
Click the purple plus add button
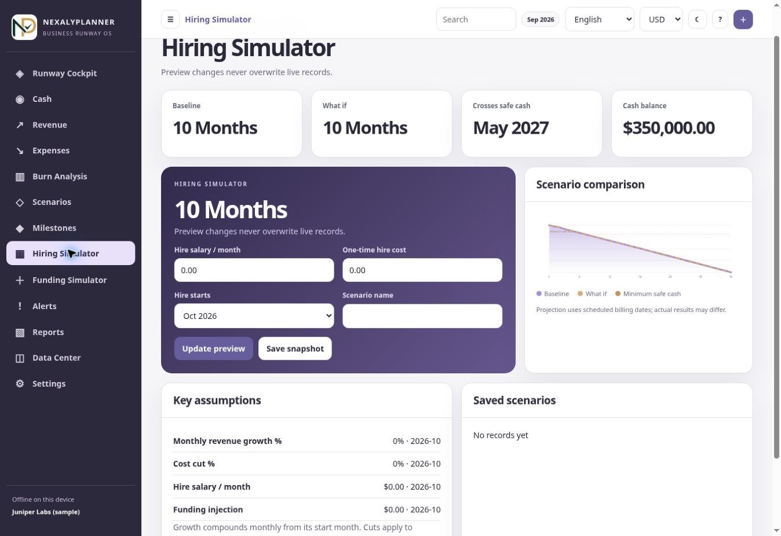pos(743,19)
